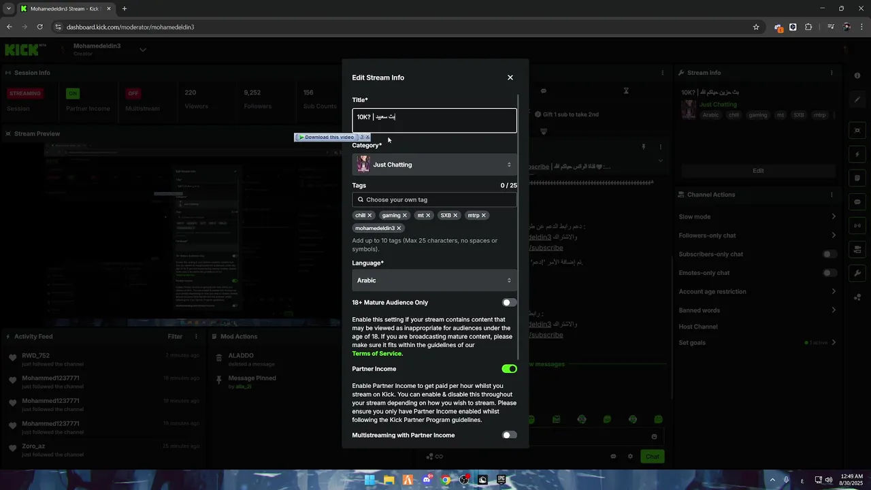Open OBS Studio from the taskbar
Screen dimensions: 871x490
[x=464, y=480]
